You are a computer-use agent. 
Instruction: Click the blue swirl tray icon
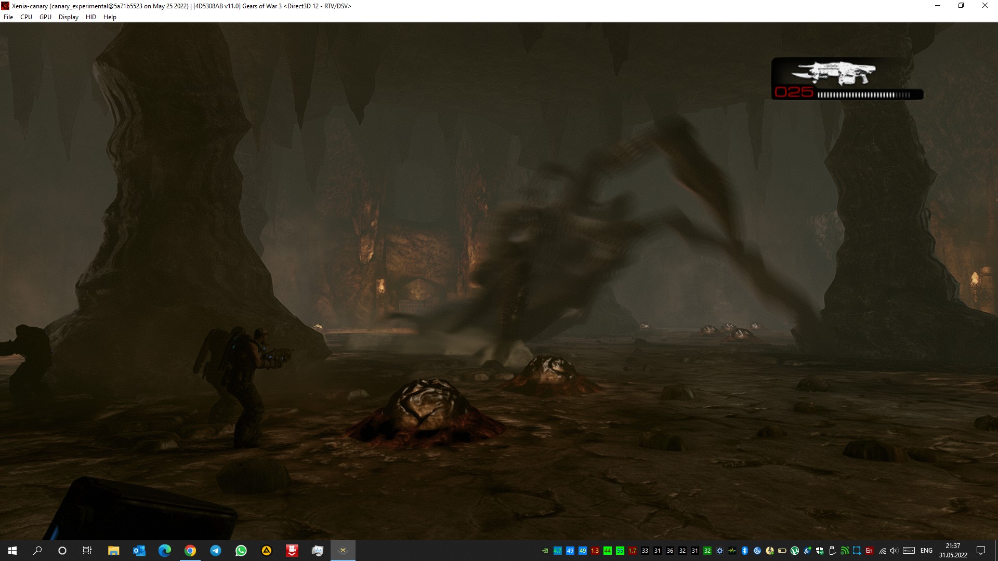tap(757, 551)
